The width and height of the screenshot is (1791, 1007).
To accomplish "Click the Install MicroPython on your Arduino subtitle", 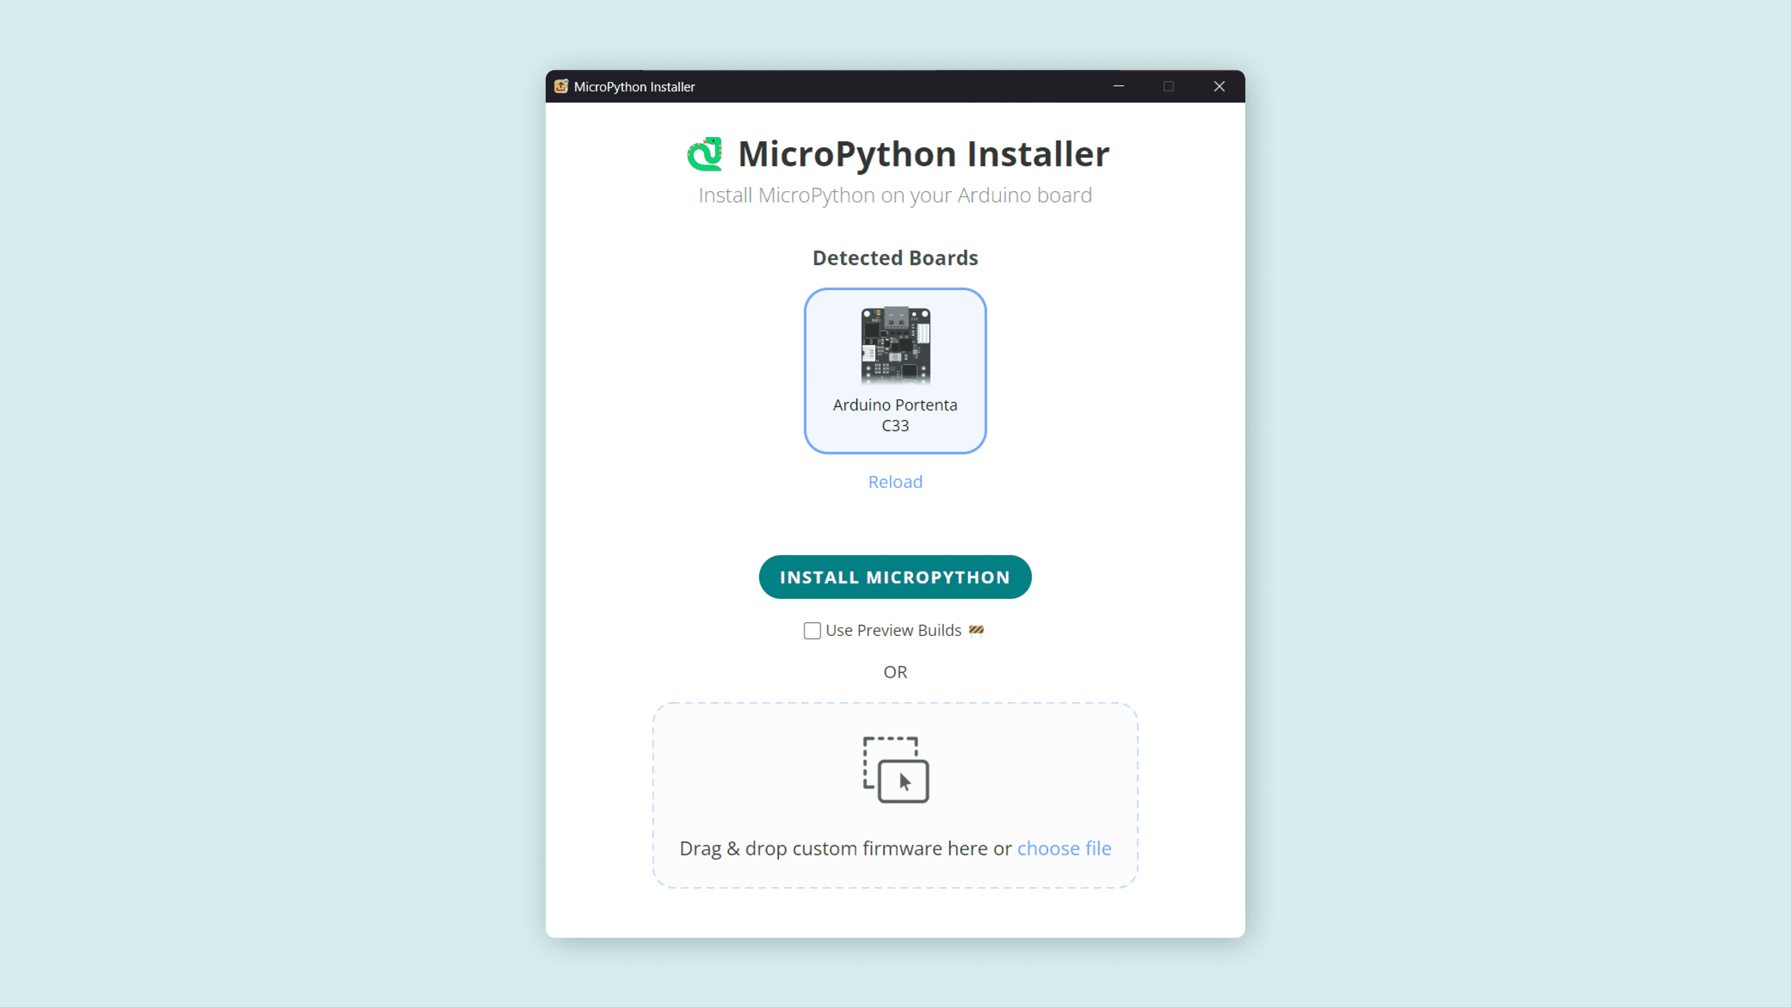I will [895, 195].
